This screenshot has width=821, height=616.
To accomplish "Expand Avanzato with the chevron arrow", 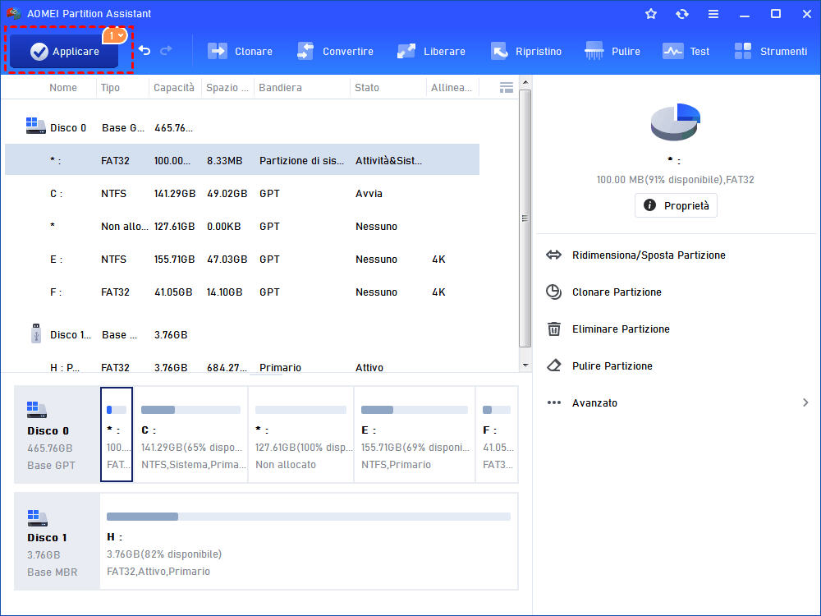I will [805, 402].
